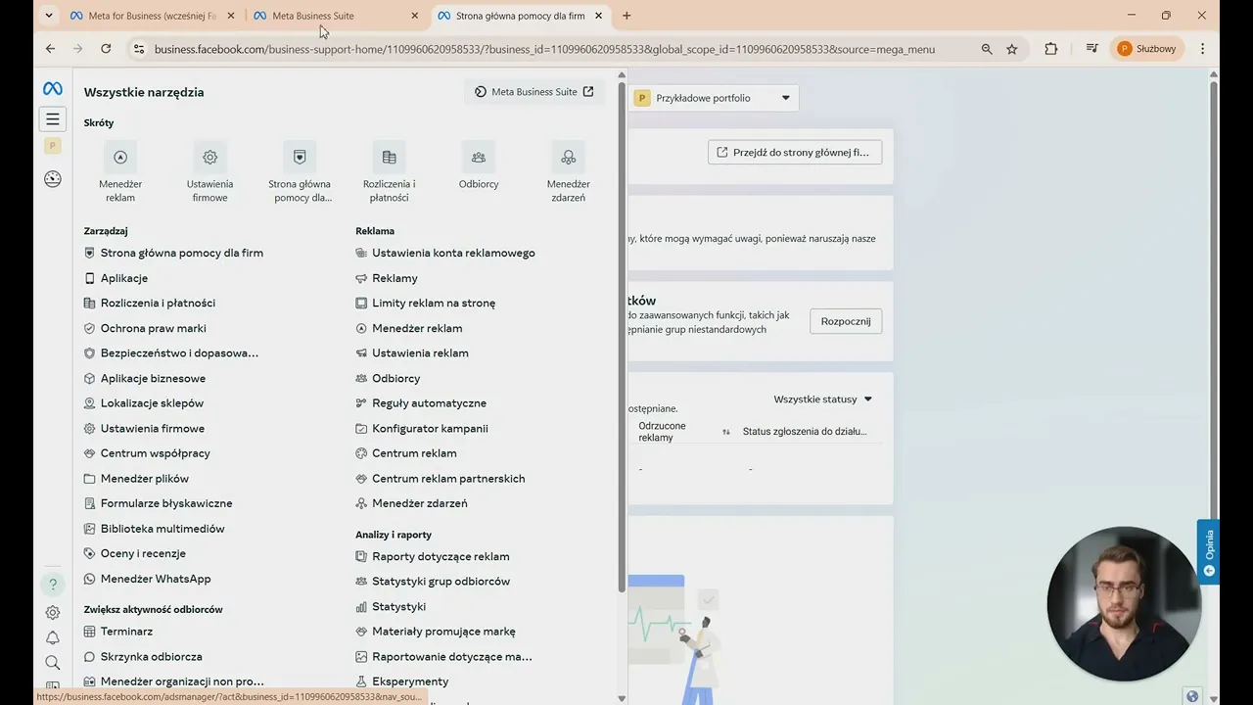Image resolution: width=1253 pixels, height=705 pixels.
Task: Sort by Odrzucone reklamy column arrows
Action: tap(726, 432)
